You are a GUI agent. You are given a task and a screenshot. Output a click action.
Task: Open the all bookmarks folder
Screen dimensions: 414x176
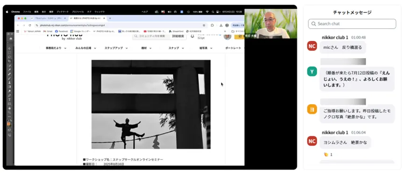point(238,31)
